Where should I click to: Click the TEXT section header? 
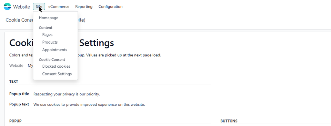click(14, 81)
